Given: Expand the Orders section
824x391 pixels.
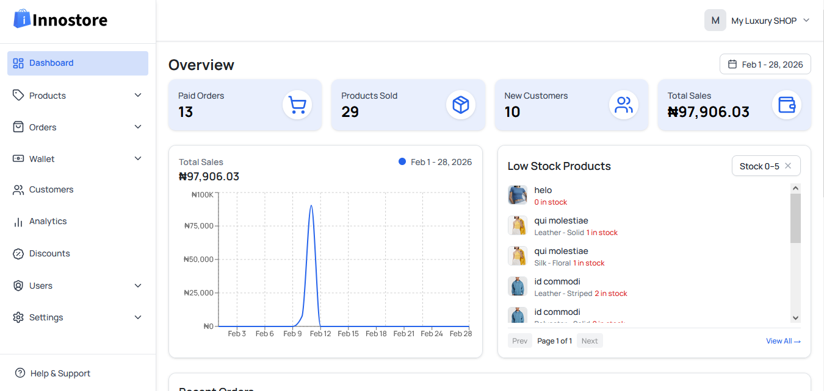Looking at the screenshot, I should (x=138, y=127).
